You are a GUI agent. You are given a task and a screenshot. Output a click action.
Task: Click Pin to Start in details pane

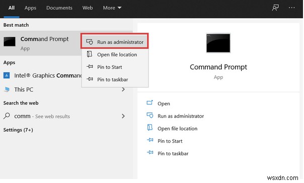[170, 141]
